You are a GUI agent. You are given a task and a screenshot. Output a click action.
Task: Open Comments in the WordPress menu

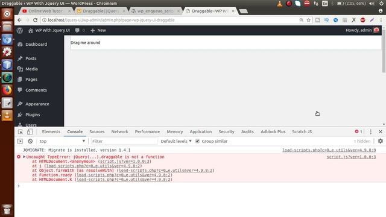pos(36,90)
